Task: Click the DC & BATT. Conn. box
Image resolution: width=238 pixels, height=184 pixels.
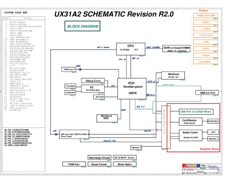Action: click(x=125, y=157)
